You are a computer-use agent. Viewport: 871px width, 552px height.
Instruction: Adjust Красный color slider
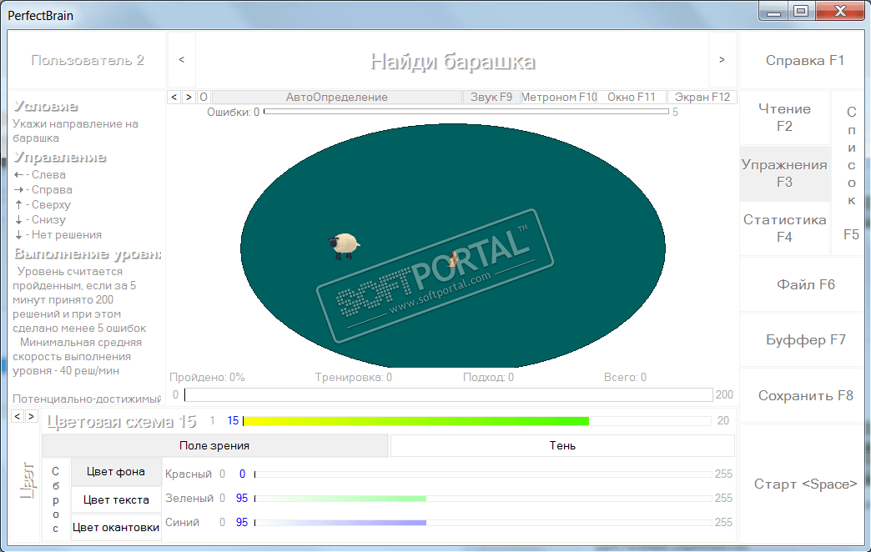[x=483, y=474]
